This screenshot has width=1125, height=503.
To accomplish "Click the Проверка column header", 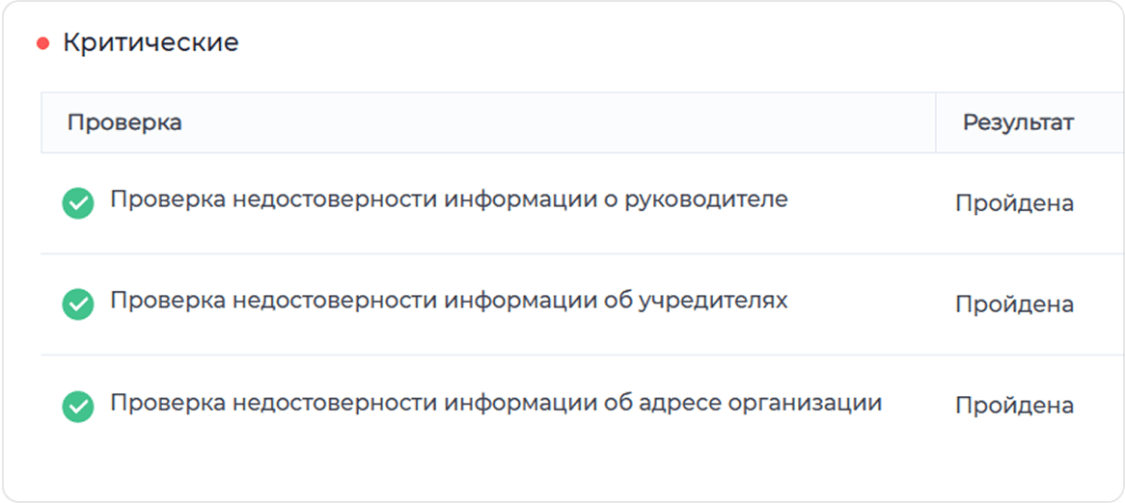I will pos(124,122).
